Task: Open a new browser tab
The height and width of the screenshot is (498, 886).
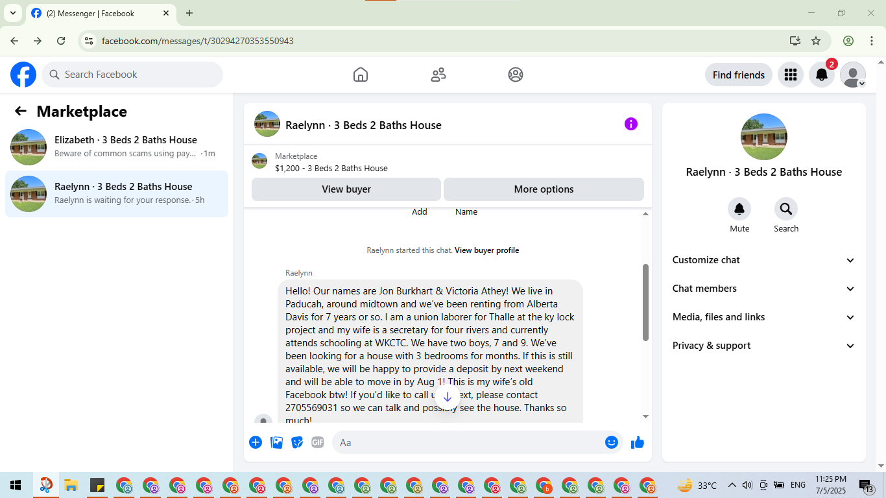Action: (189, 13)
